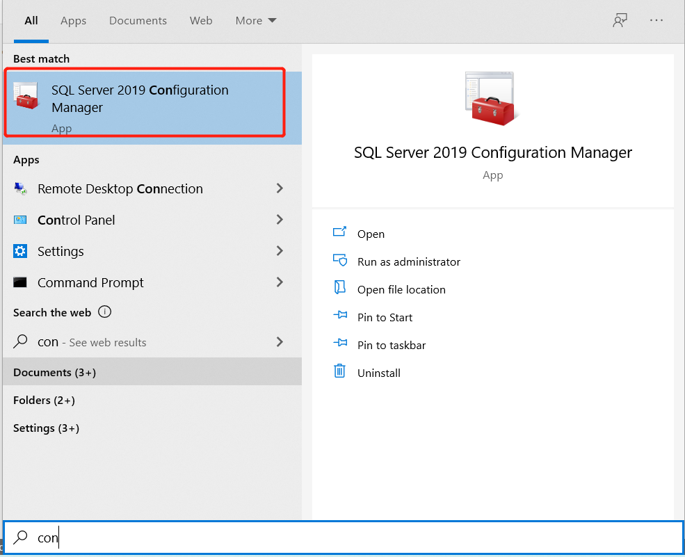Switch to the Documents search tab
This screenshot has width=685, height=557.
[x=138, y=20]
